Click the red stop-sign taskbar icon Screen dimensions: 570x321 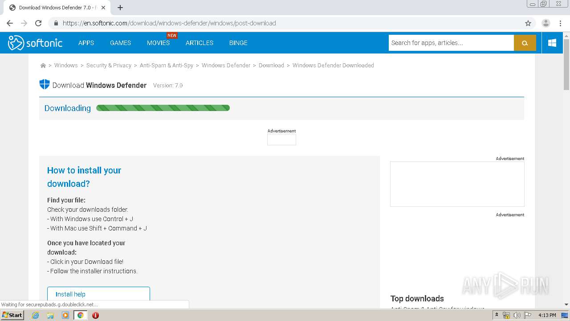click(95, 315)
